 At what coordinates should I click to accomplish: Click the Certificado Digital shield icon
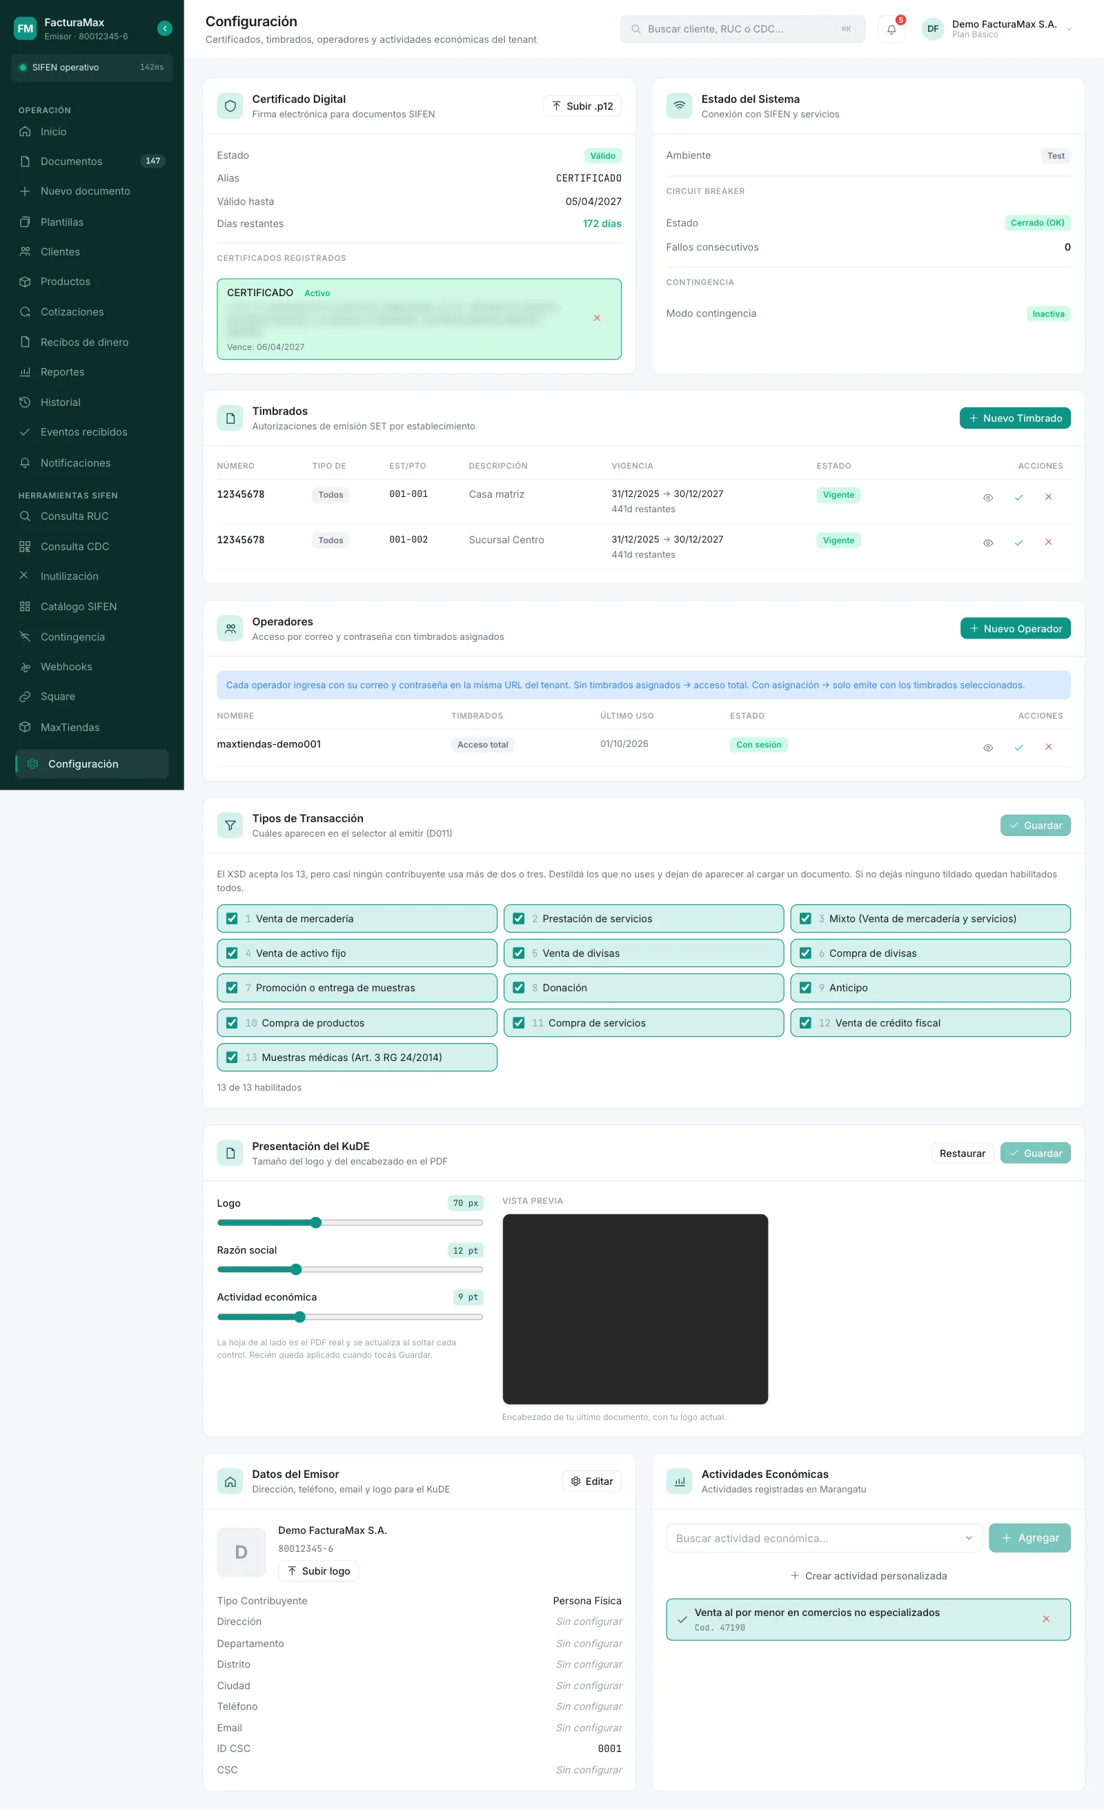230,106
